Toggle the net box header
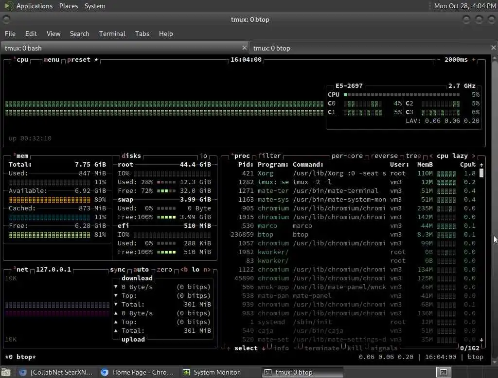 21,270
